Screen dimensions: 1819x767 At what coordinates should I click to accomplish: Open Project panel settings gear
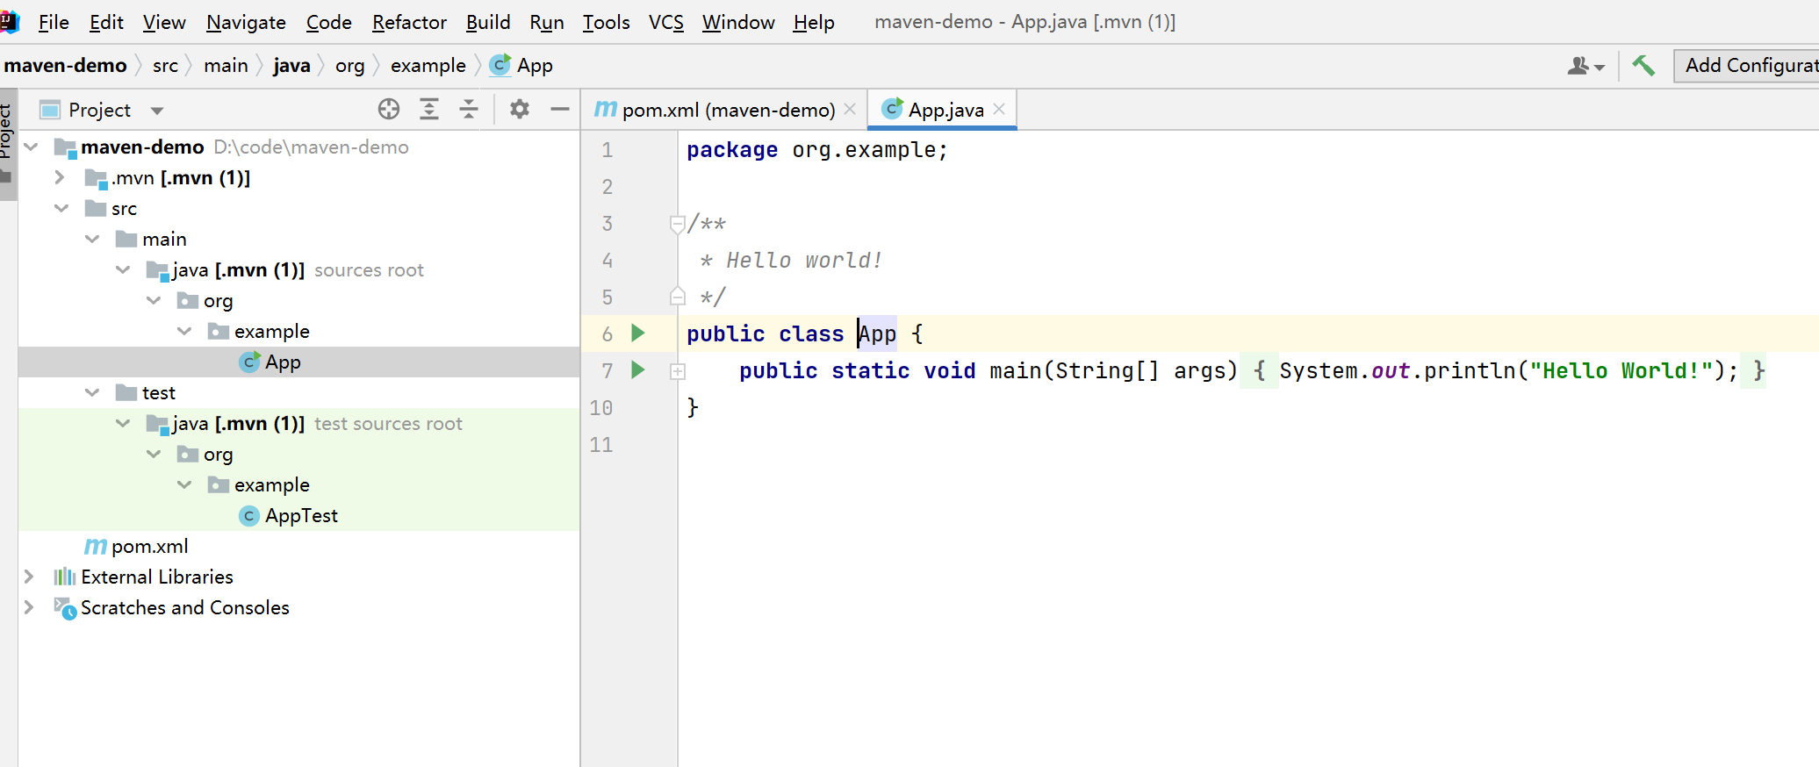point(520,109)
